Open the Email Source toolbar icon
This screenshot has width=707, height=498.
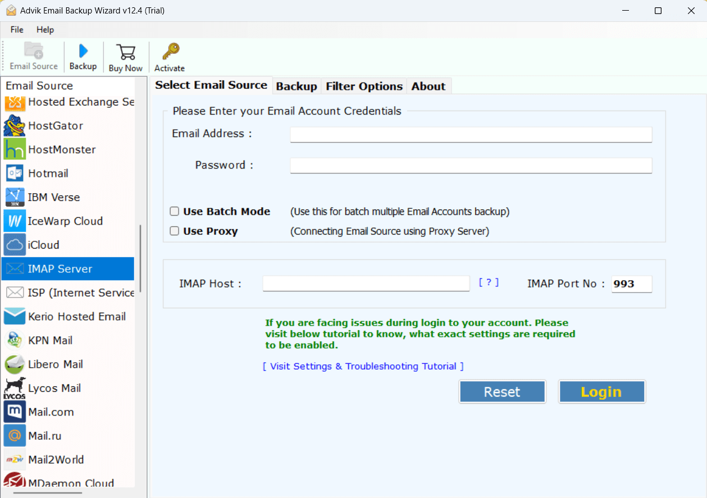point(34,51)
